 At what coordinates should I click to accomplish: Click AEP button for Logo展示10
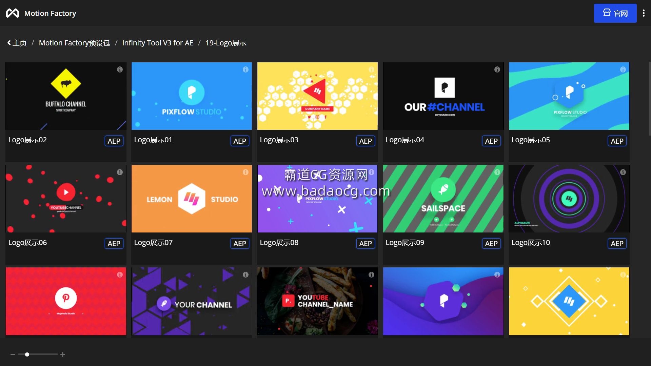tap(617, 243)
